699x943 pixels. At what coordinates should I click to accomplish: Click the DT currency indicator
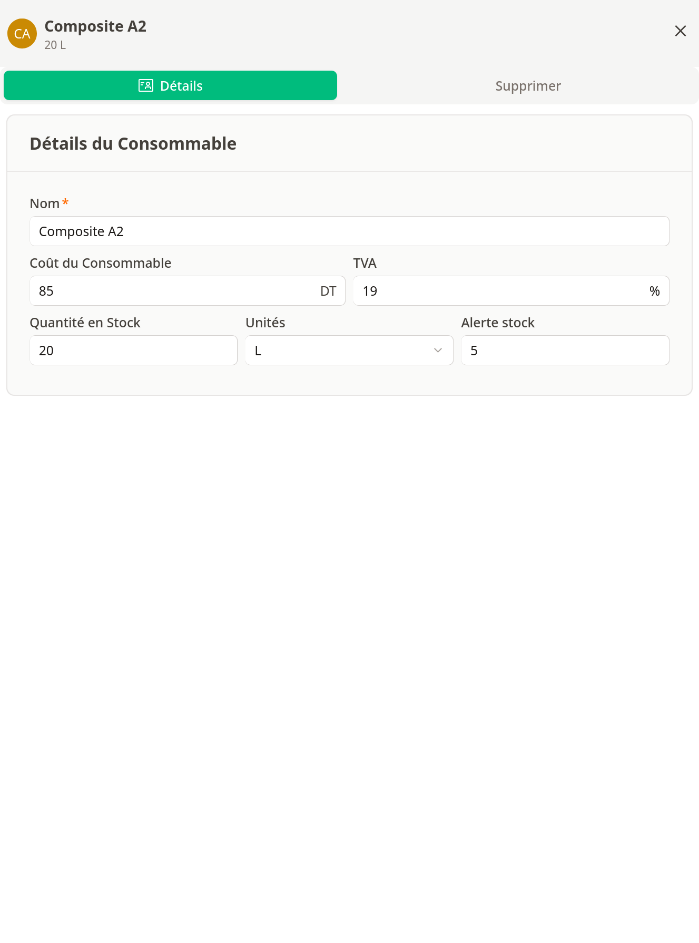tap(329, 290)
